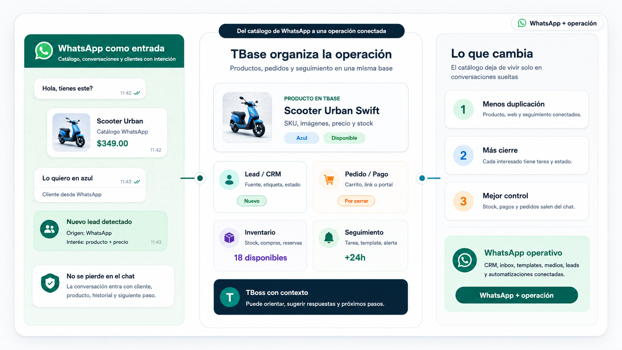This screenshot has height=350, width=622.
Task: Click the Cliente desde WhatsApp caption
Action: [x=72, y=195]
